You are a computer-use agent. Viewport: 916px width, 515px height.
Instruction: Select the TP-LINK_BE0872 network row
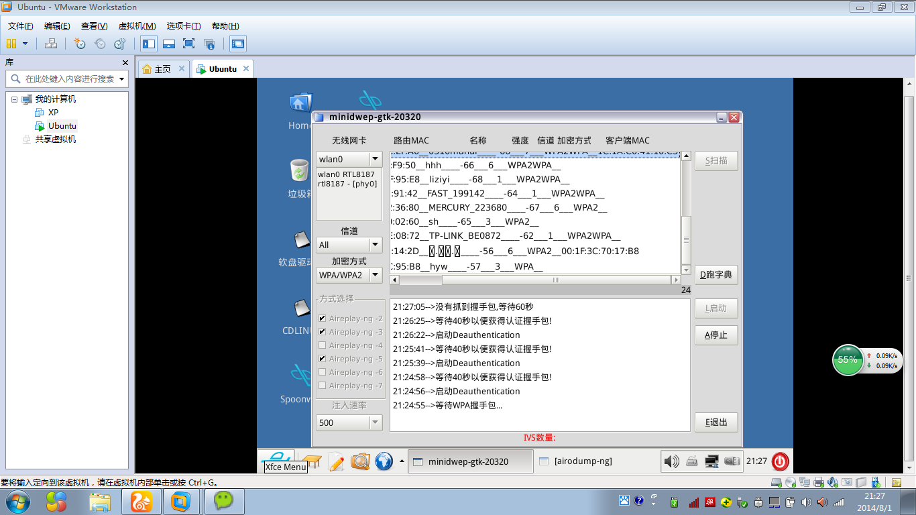pyautogui.click(x=535, y=236)
